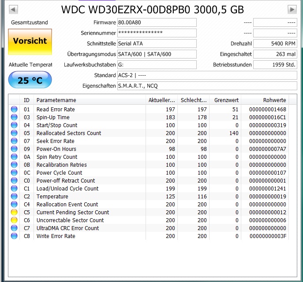Screen dimensions: 303x282
Task: Select the 'Spin Retry Count' parameter name
Action: pos(57,157)
